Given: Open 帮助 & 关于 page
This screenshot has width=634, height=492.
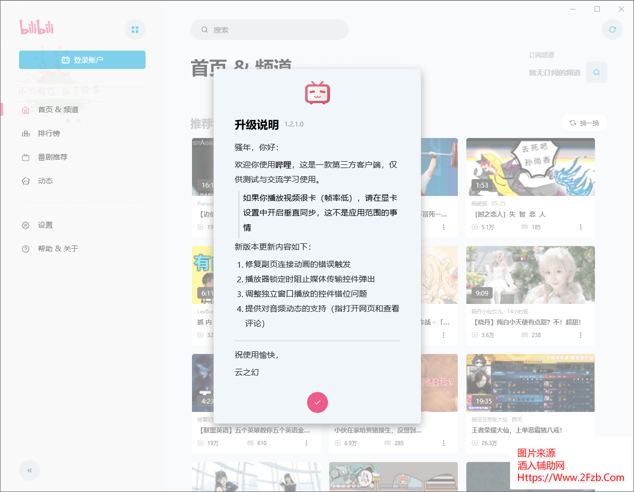Looking at the screenshot, I should click(x=57, y=249).
